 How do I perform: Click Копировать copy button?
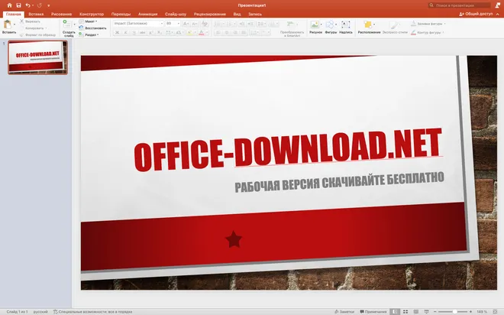tap(32, 28)
